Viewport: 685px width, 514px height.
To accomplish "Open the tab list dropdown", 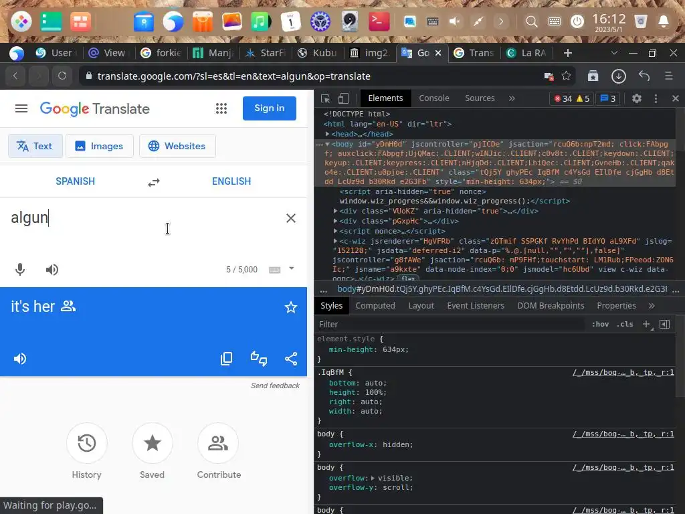I will (x=614, y=53).
